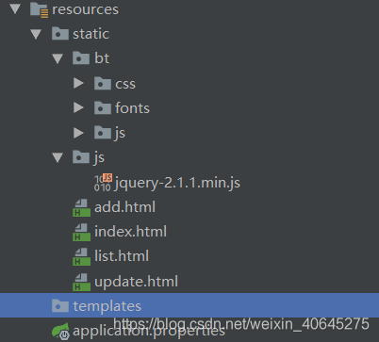Collapse the static folder arrow
379x342 pixels.
(36, 34)
